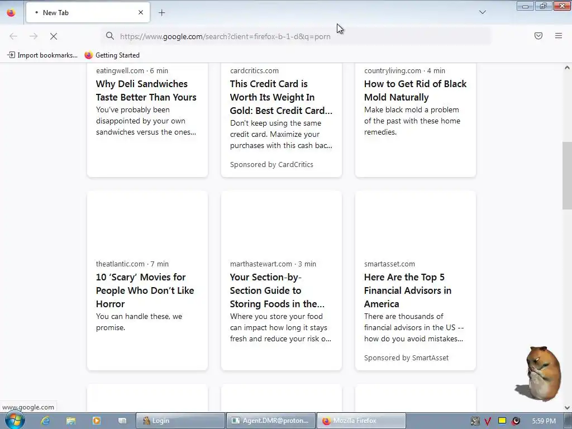Click the first system tray icon

(x=475, y=421)
